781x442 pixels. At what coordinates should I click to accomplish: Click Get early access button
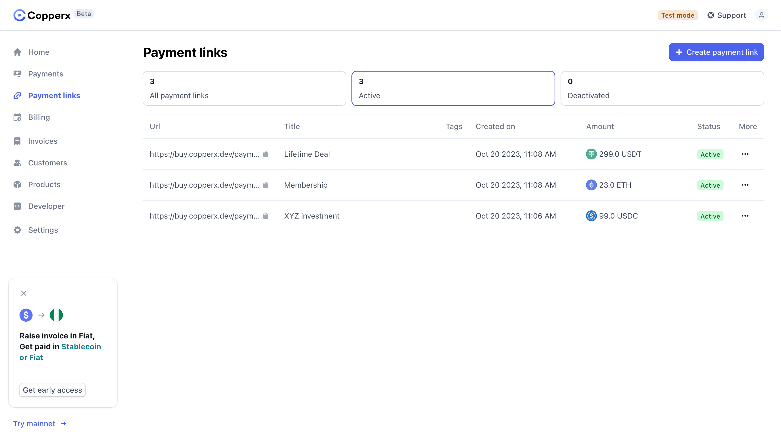(53, 390)
